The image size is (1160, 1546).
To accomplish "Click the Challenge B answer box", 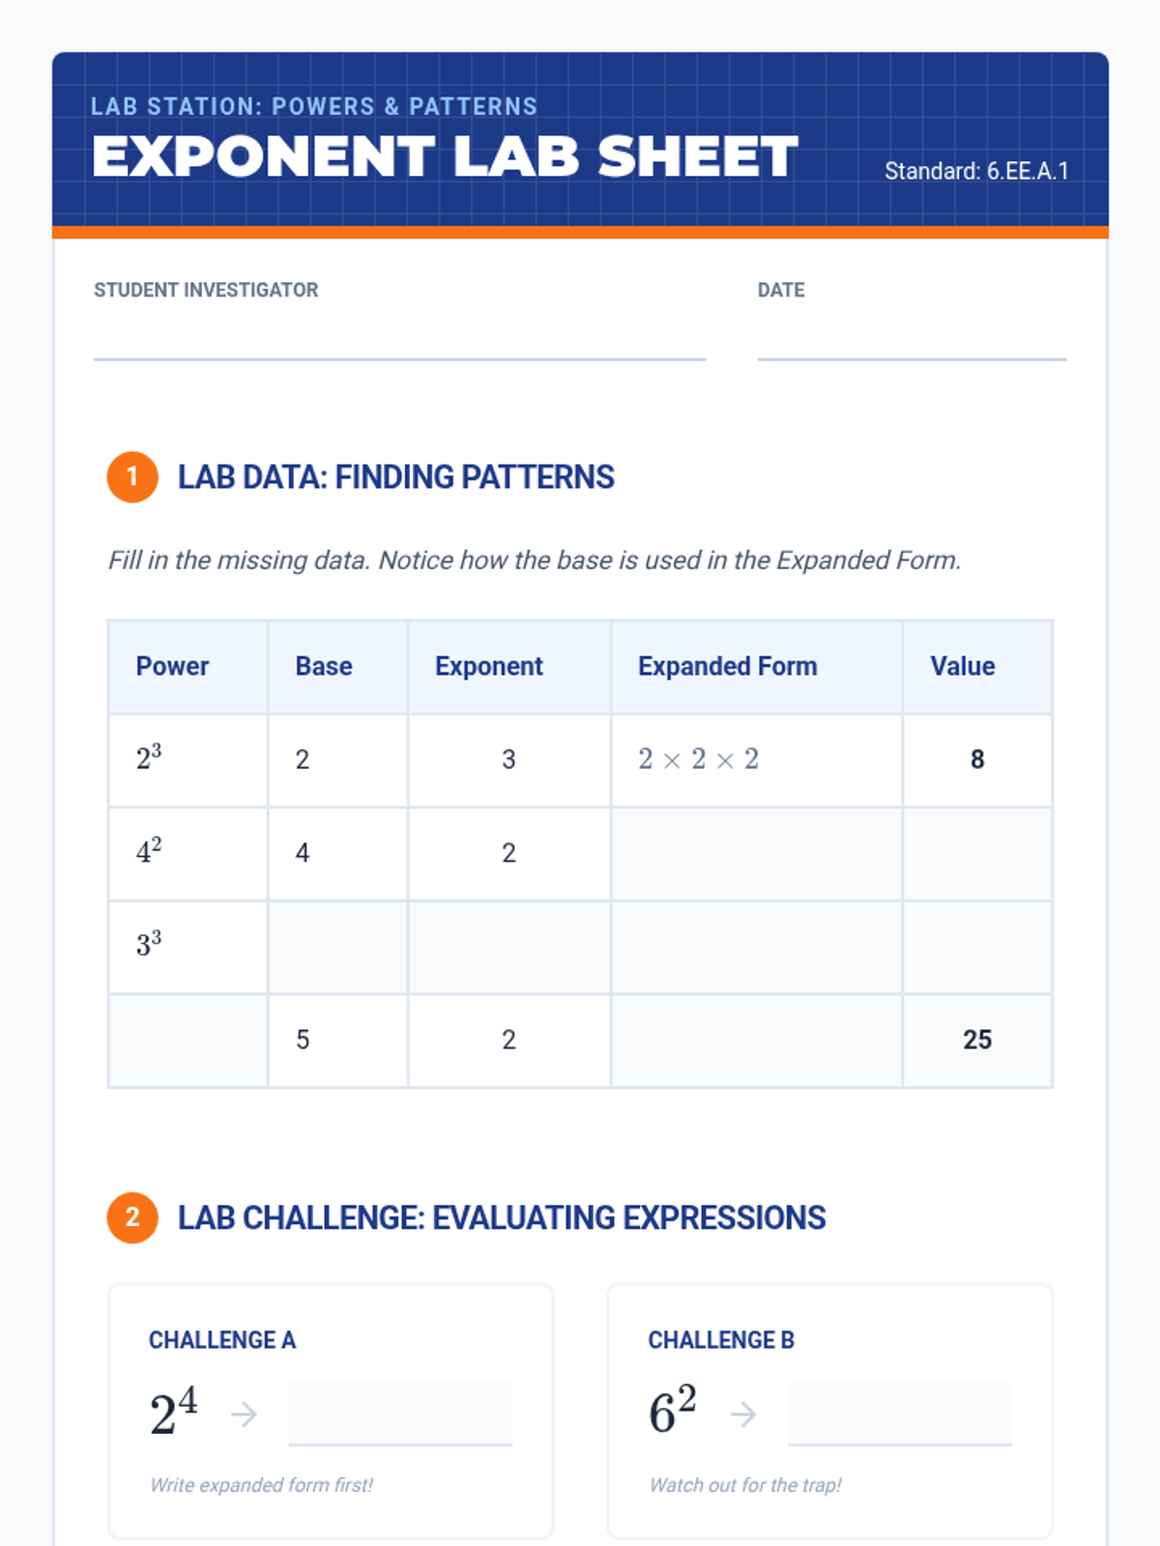I will point(900,1414).
